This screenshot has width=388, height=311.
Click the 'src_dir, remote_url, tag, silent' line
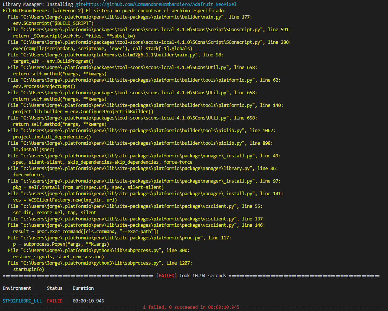55,213
